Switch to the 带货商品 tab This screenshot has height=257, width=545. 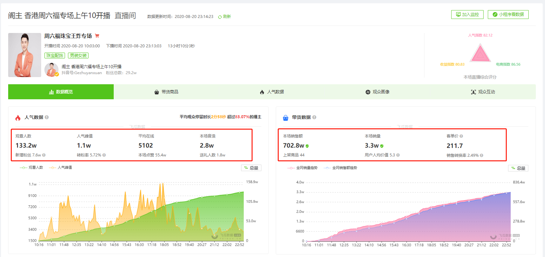tap(166, 92)
